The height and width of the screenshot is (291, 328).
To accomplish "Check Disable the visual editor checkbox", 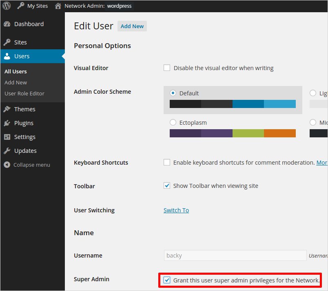I will [x=167, y=68].
